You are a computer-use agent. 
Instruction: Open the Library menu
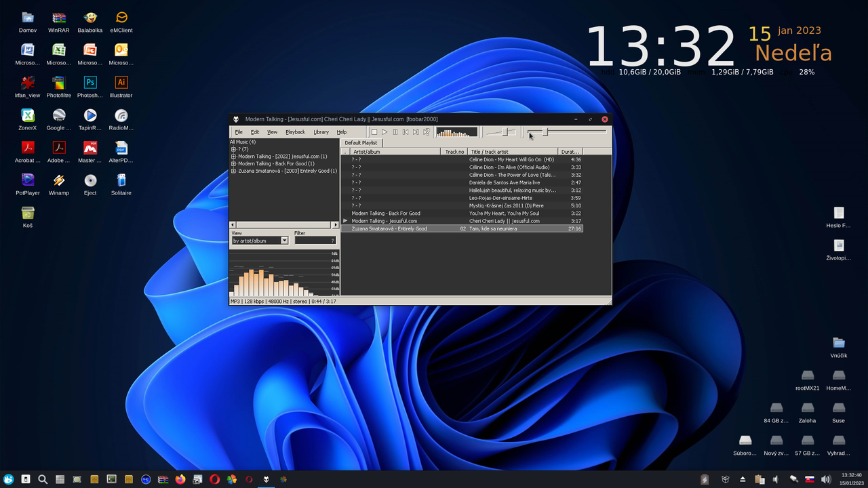tap(321, 132)
